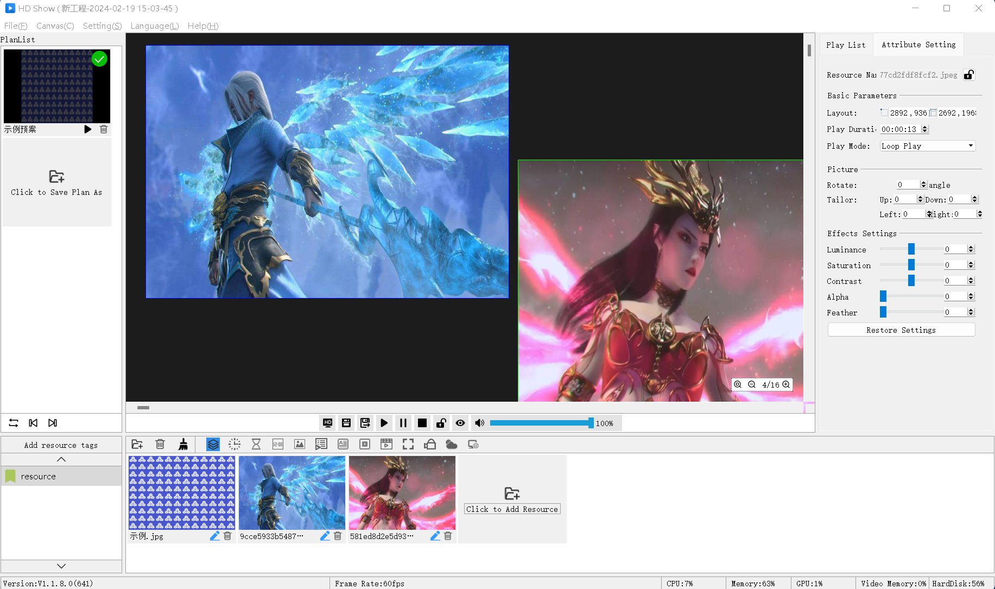
Task: Click the trash icon in resource toolbar
Action: pyautogui.click(x=160, y=445)
